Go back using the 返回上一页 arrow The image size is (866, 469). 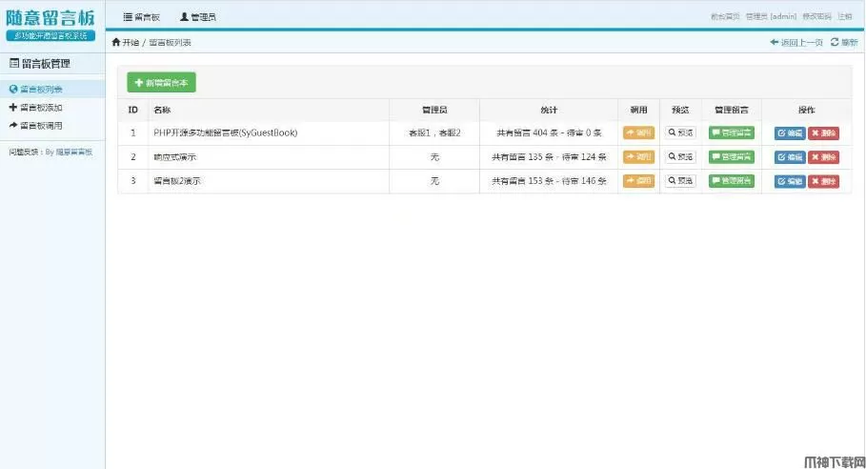pos(796,43)
